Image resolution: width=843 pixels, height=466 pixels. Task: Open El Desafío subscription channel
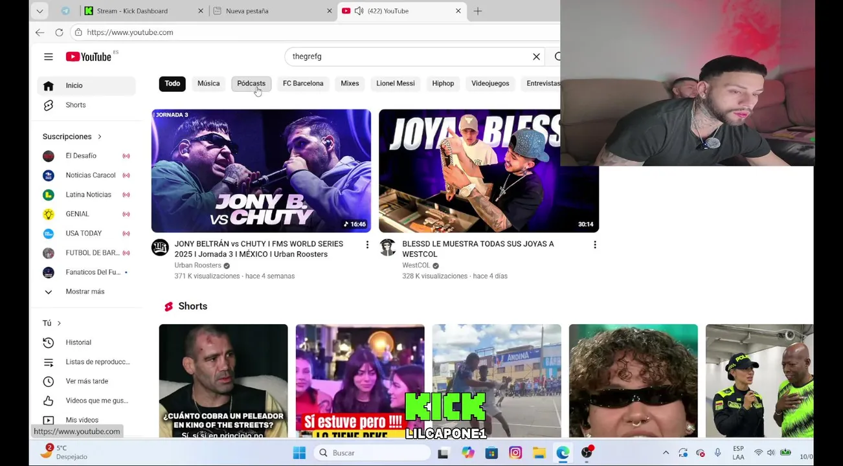point(87,156)
